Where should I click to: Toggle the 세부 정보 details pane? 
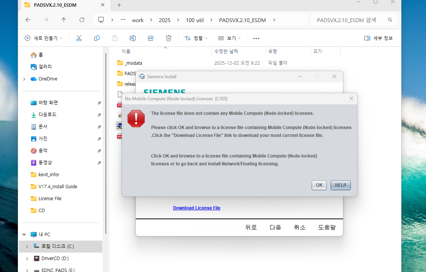(x=379, y=38)
